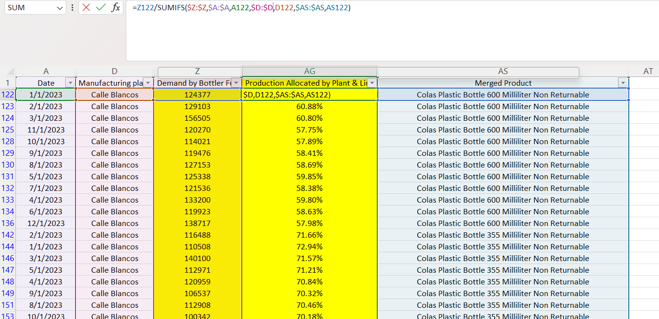Click percentage cell 60.88%

(x=310, y=107)
